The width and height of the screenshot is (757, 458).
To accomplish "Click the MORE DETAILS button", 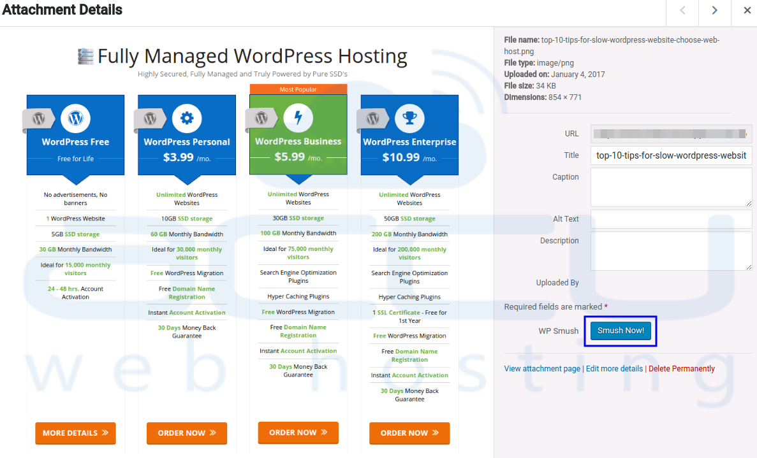I will [x=75, y=433].
